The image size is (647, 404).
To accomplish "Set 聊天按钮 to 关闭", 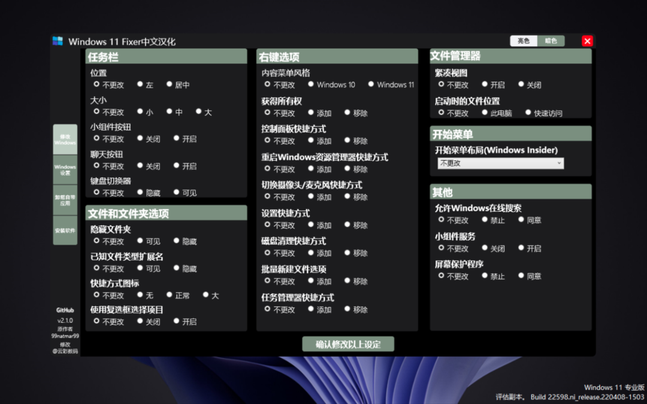I will click(x=149, y=166).
